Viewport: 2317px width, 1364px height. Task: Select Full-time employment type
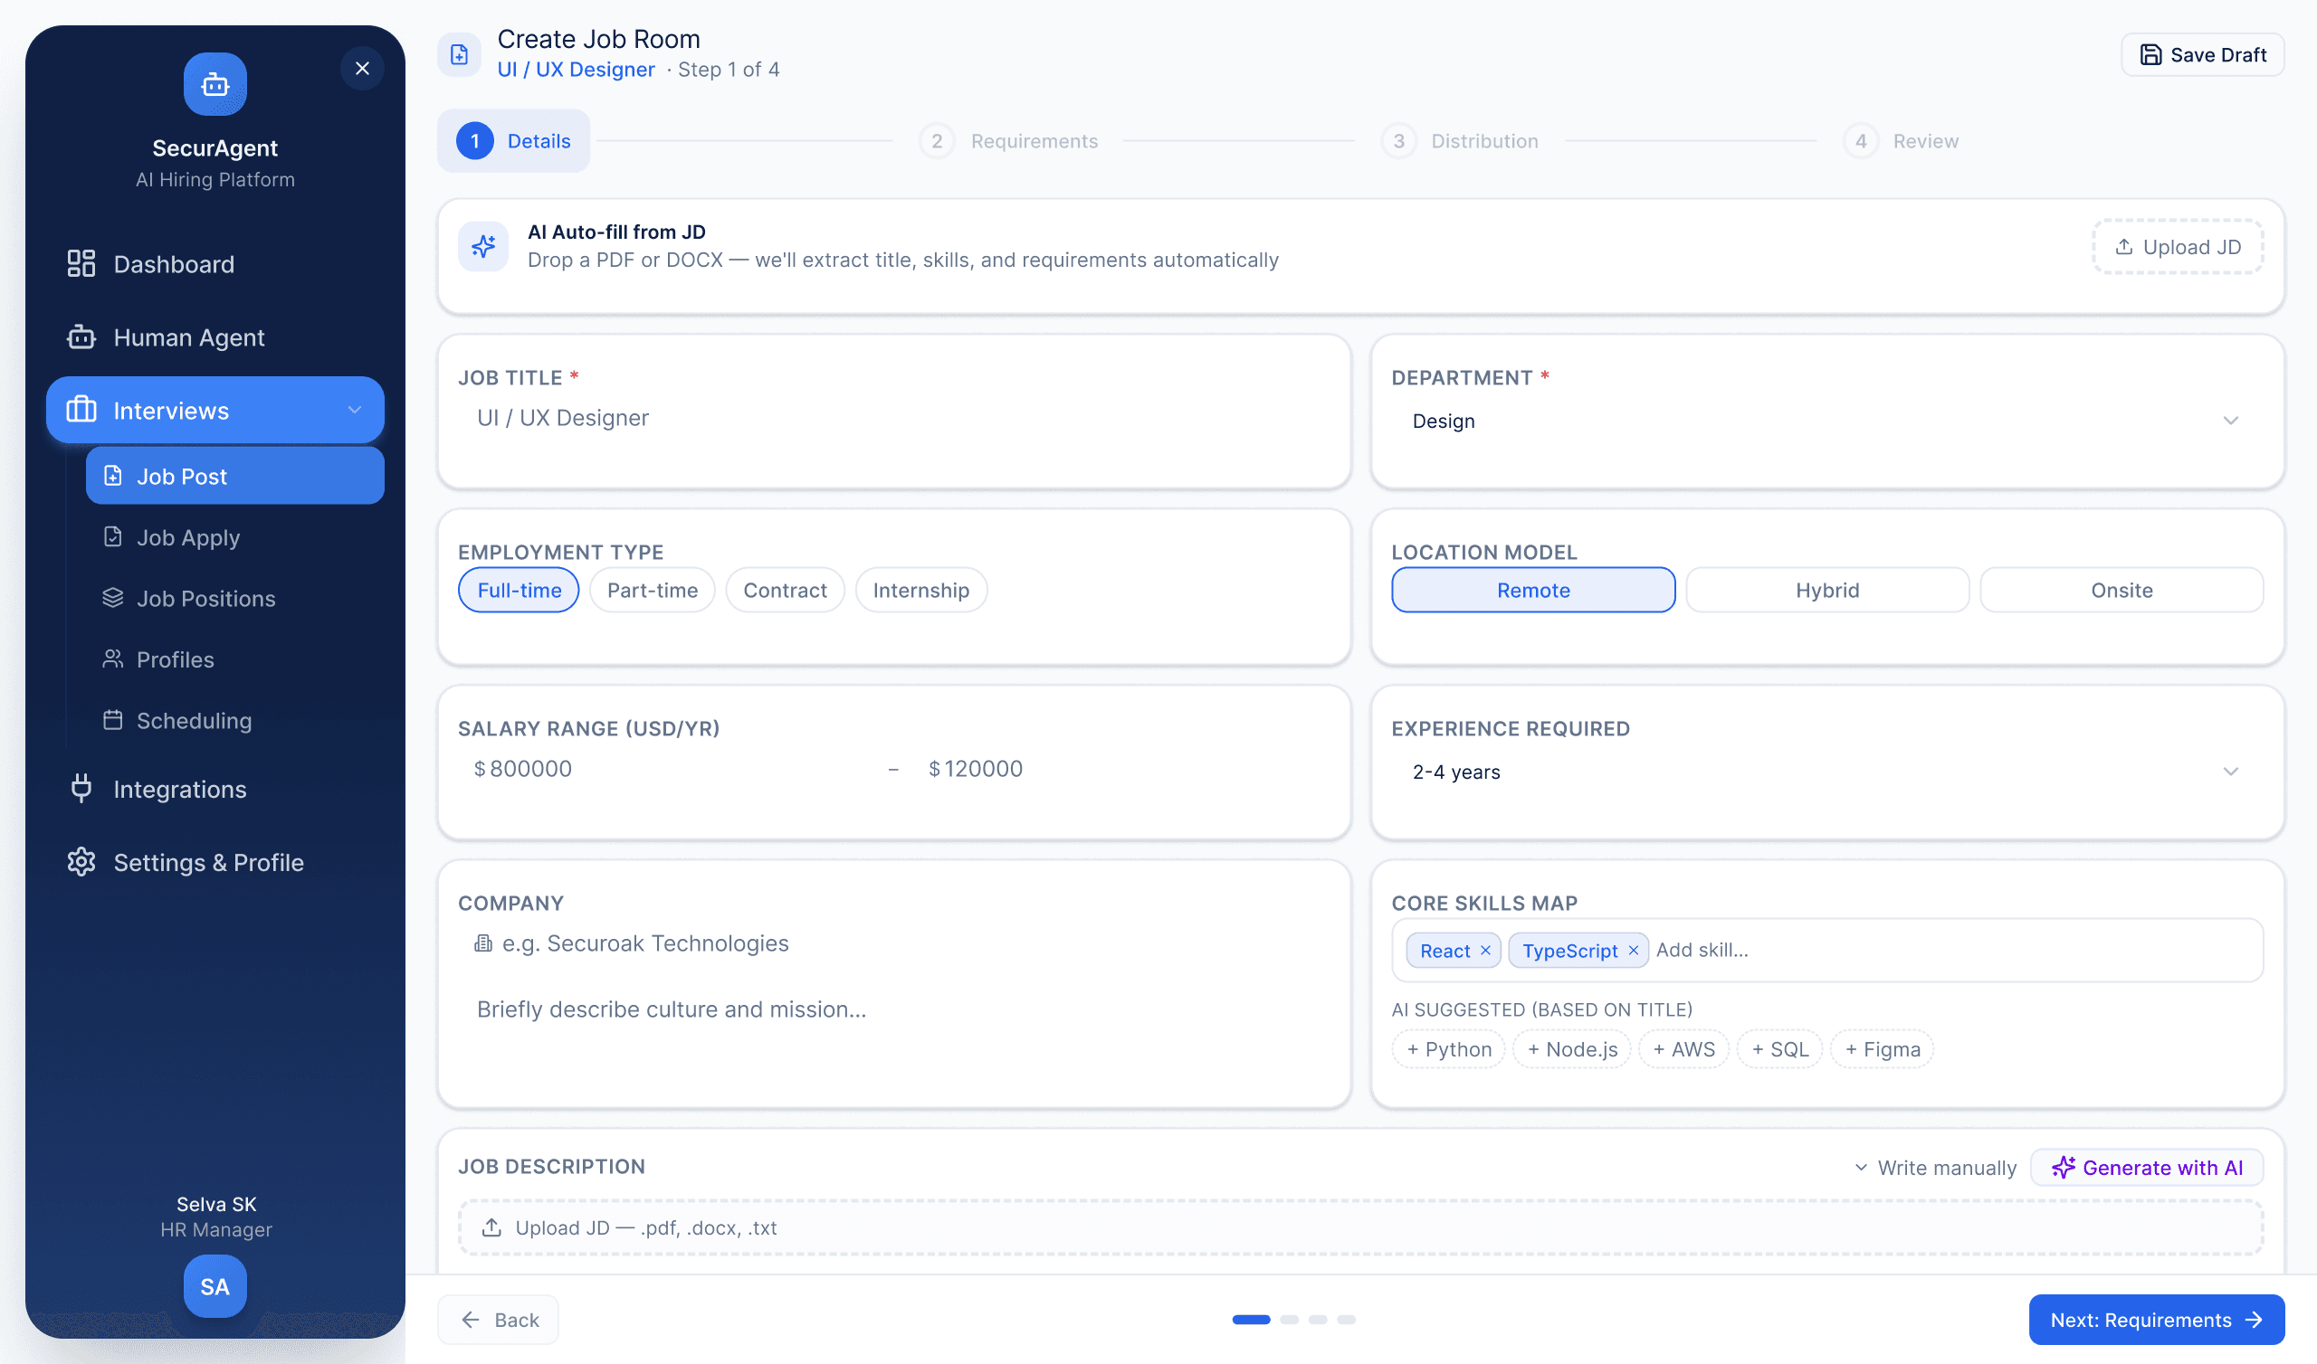tap(519, 590)
